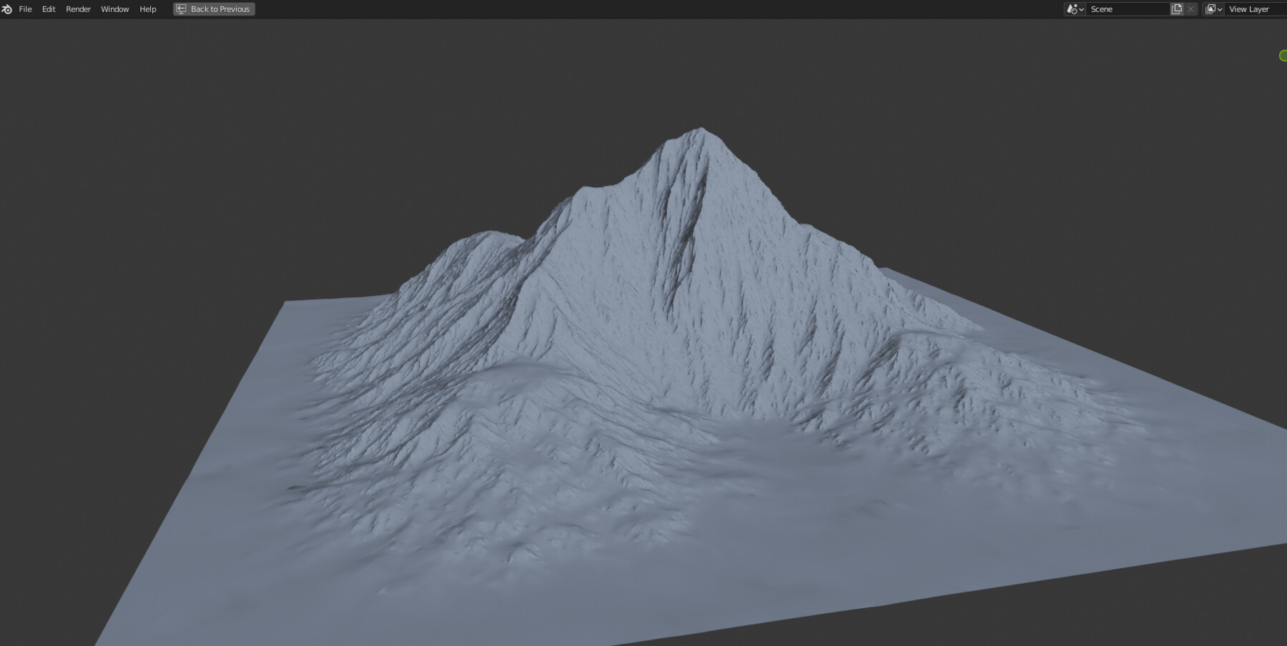The height and width of the screenshot is (646, 1287).
Task: Click the scene selector pin-style icon
Action: tap(1072, 9)
